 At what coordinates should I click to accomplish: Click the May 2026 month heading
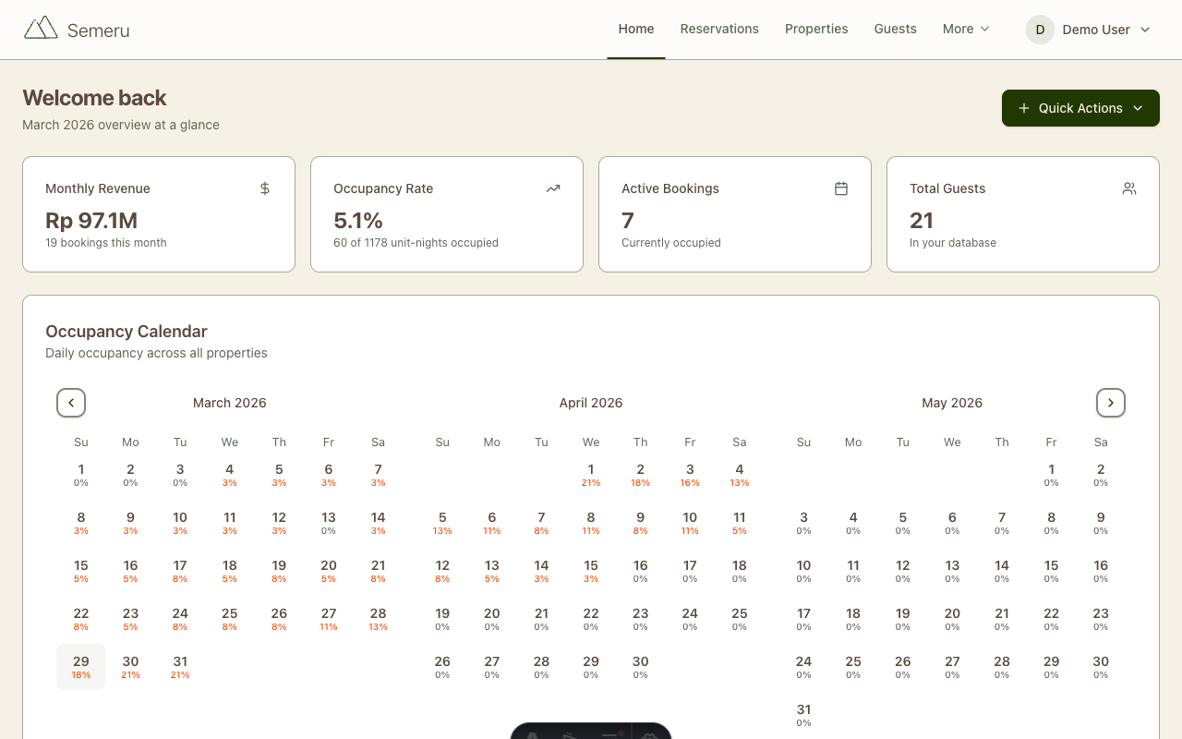tap(952, 403)
